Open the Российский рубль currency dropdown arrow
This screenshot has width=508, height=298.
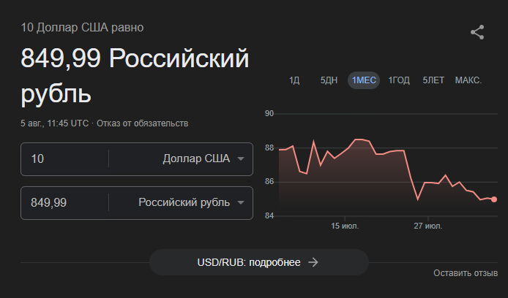(x=240, y=202)
